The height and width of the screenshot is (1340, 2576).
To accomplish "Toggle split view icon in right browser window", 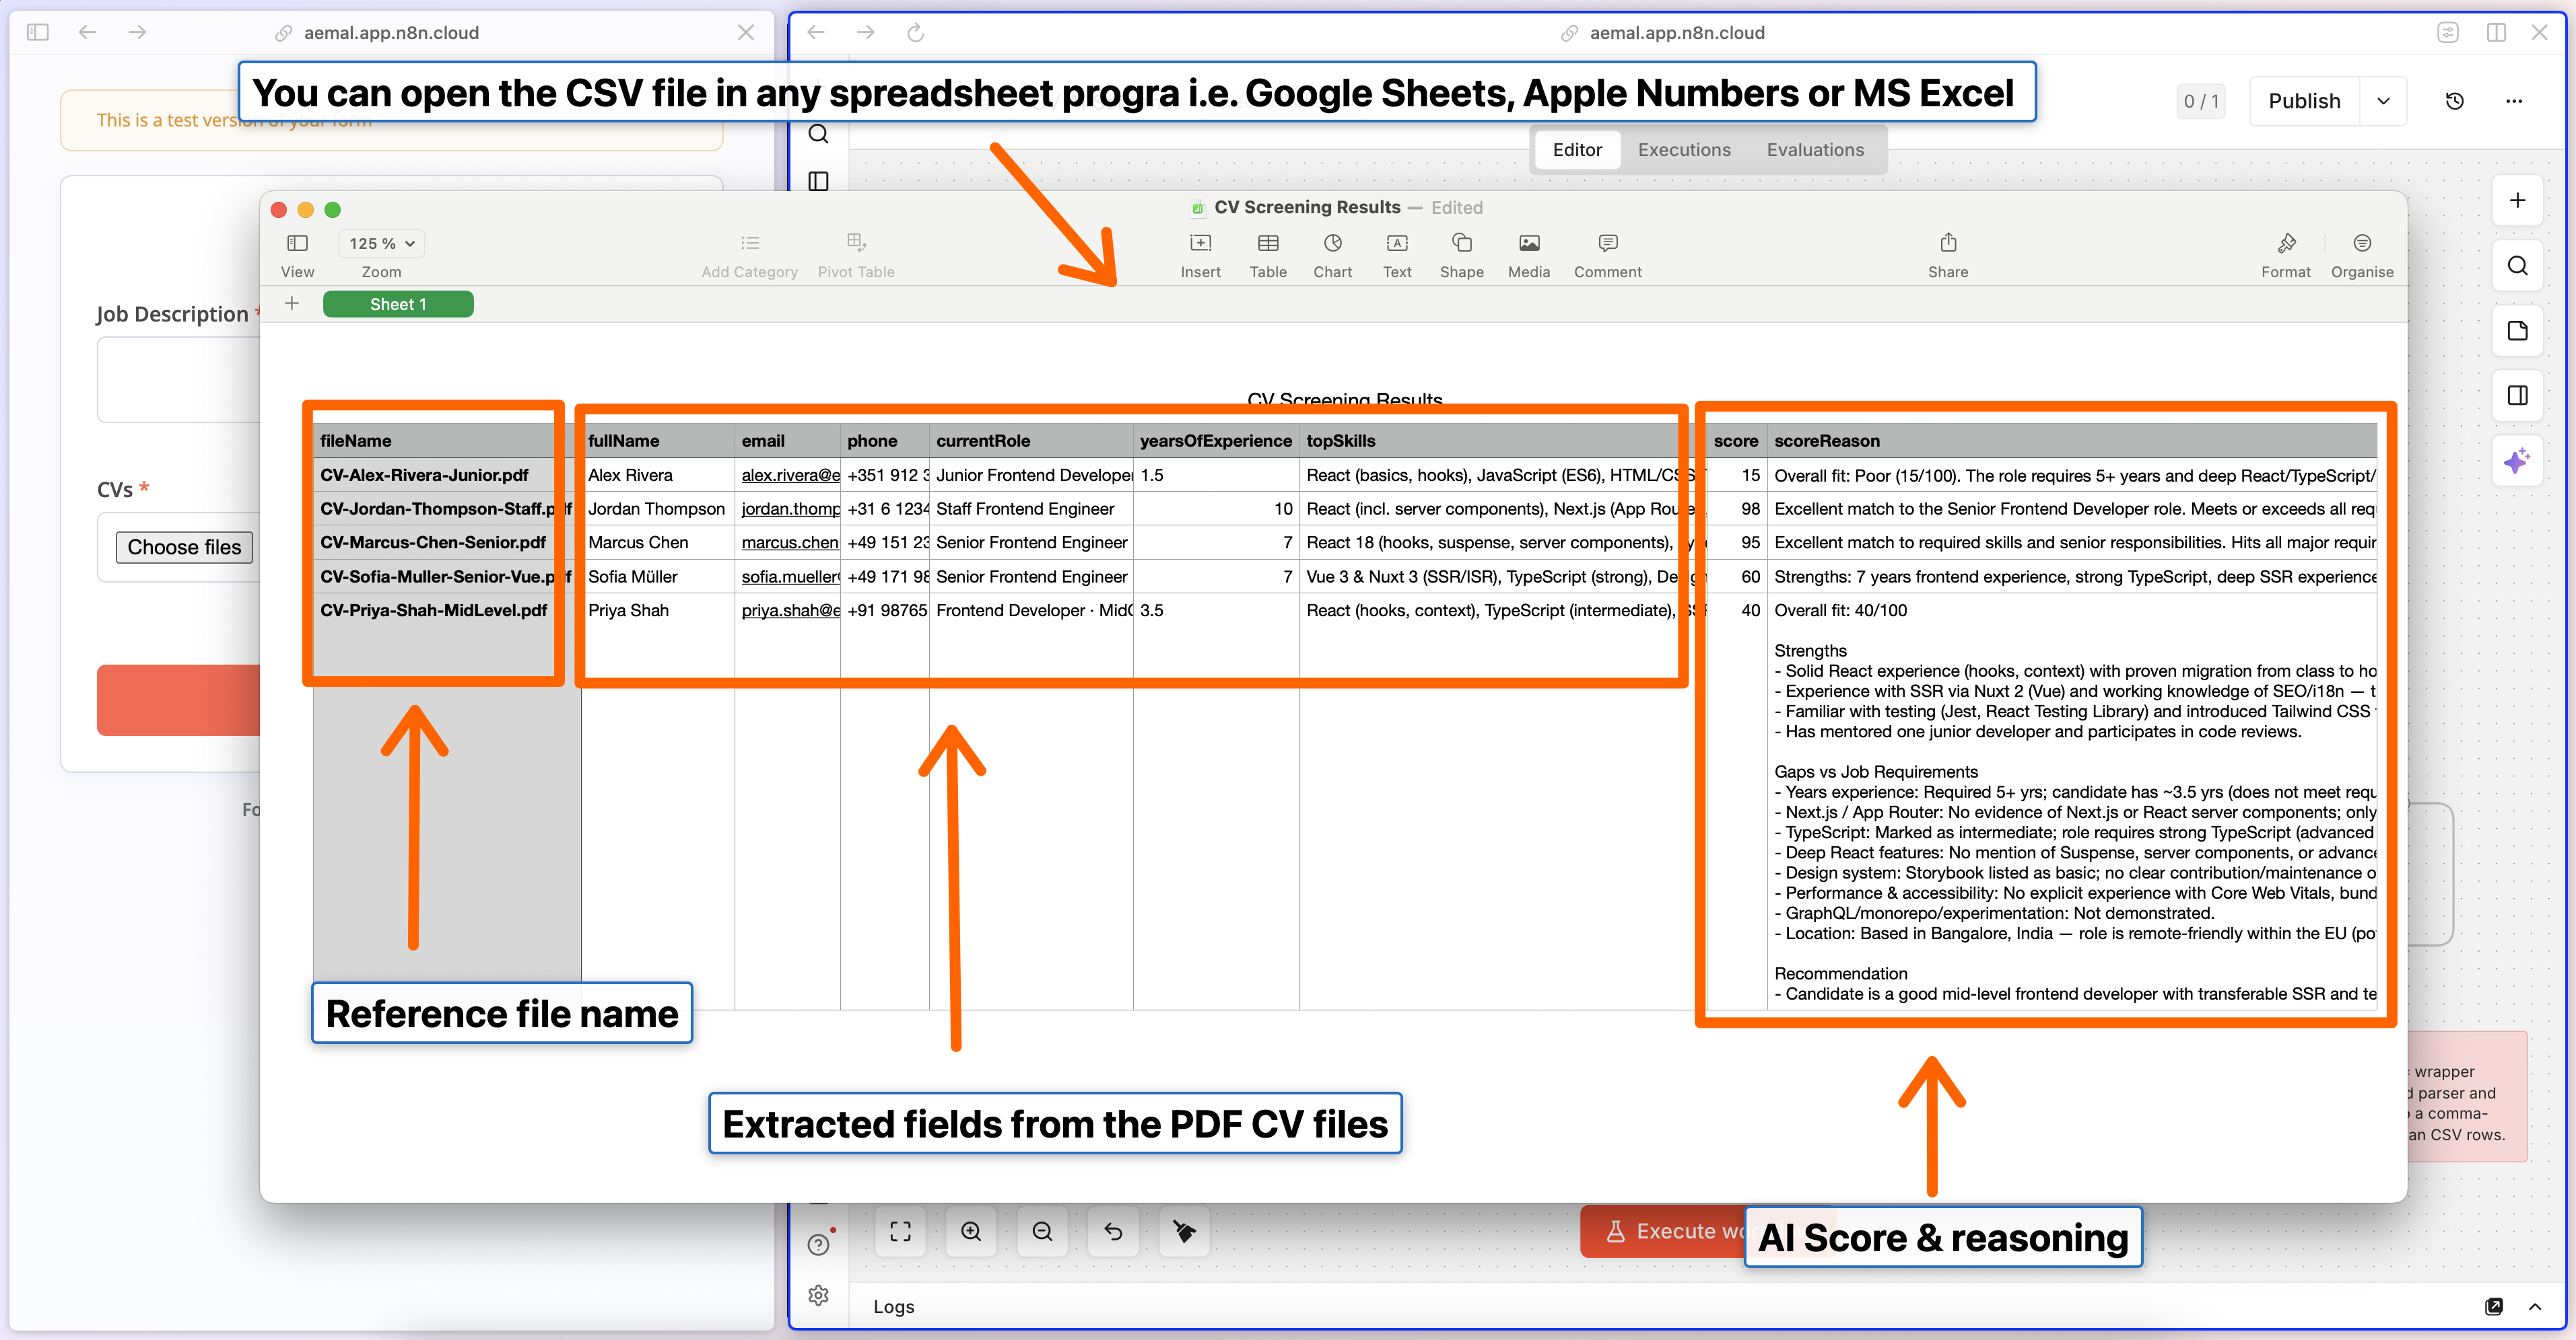I will tap(2496, 33).
